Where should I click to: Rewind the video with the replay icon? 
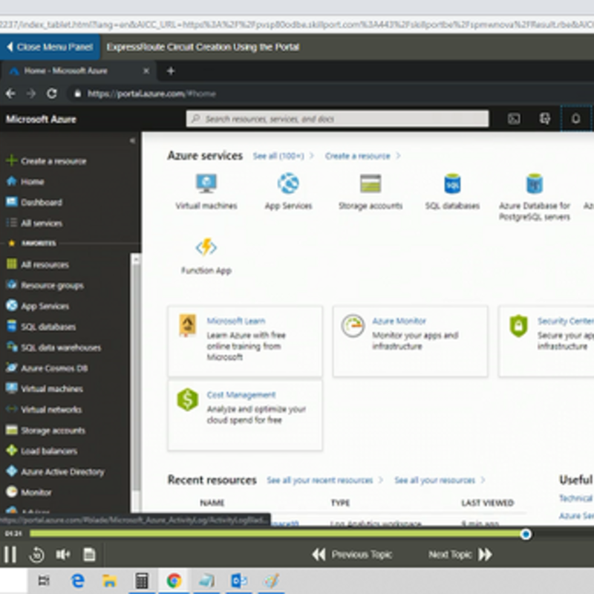coord(36,555)
